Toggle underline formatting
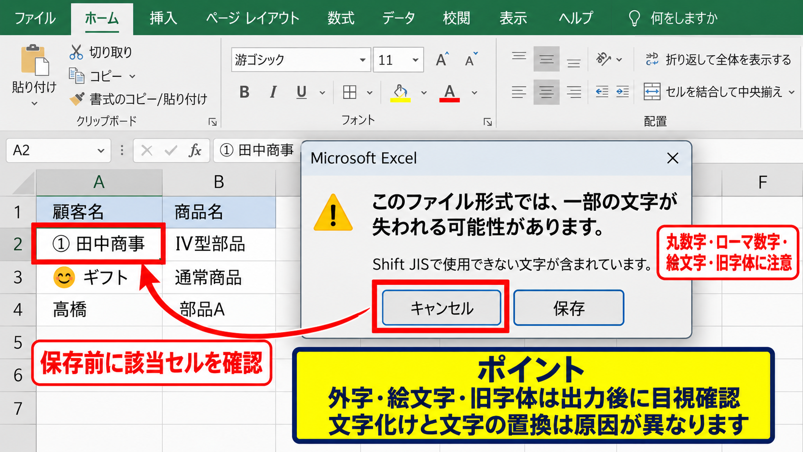This screenshot has width=803, height=452. pos(301,92)
